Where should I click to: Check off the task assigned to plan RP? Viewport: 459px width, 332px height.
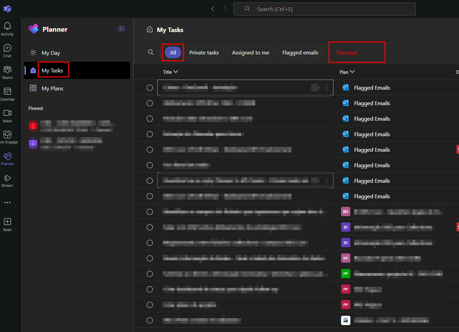pos(150,258)
